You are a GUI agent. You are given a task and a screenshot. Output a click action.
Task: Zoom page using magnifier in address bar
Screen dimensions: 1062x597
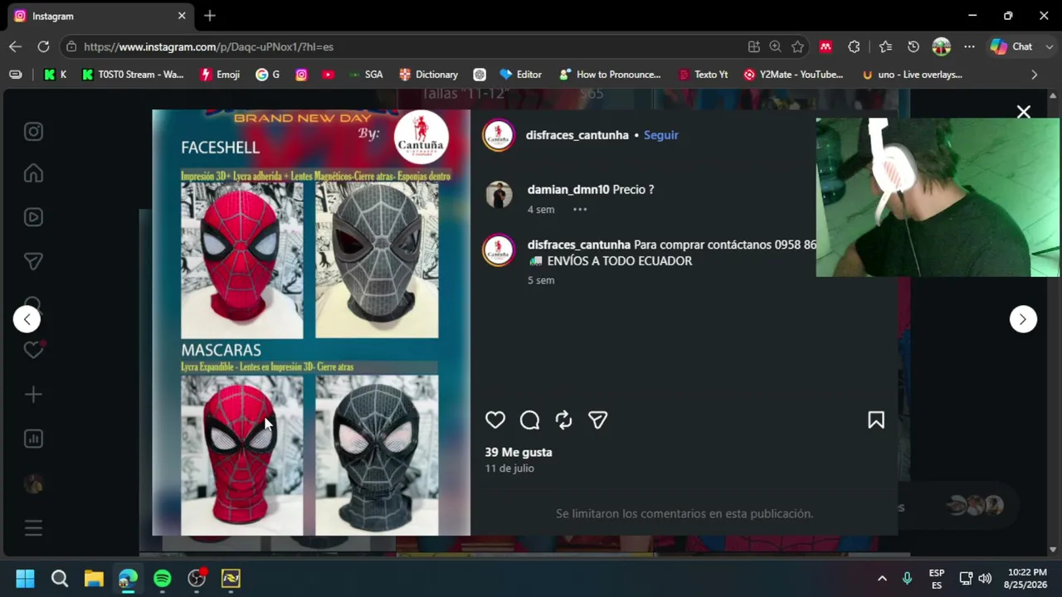[x=775, y=46]
